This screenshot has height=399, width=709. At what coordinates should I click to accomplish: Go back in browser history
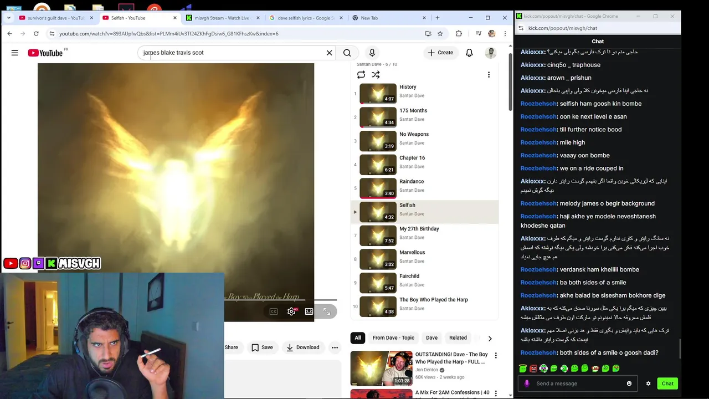pos(9,34)
